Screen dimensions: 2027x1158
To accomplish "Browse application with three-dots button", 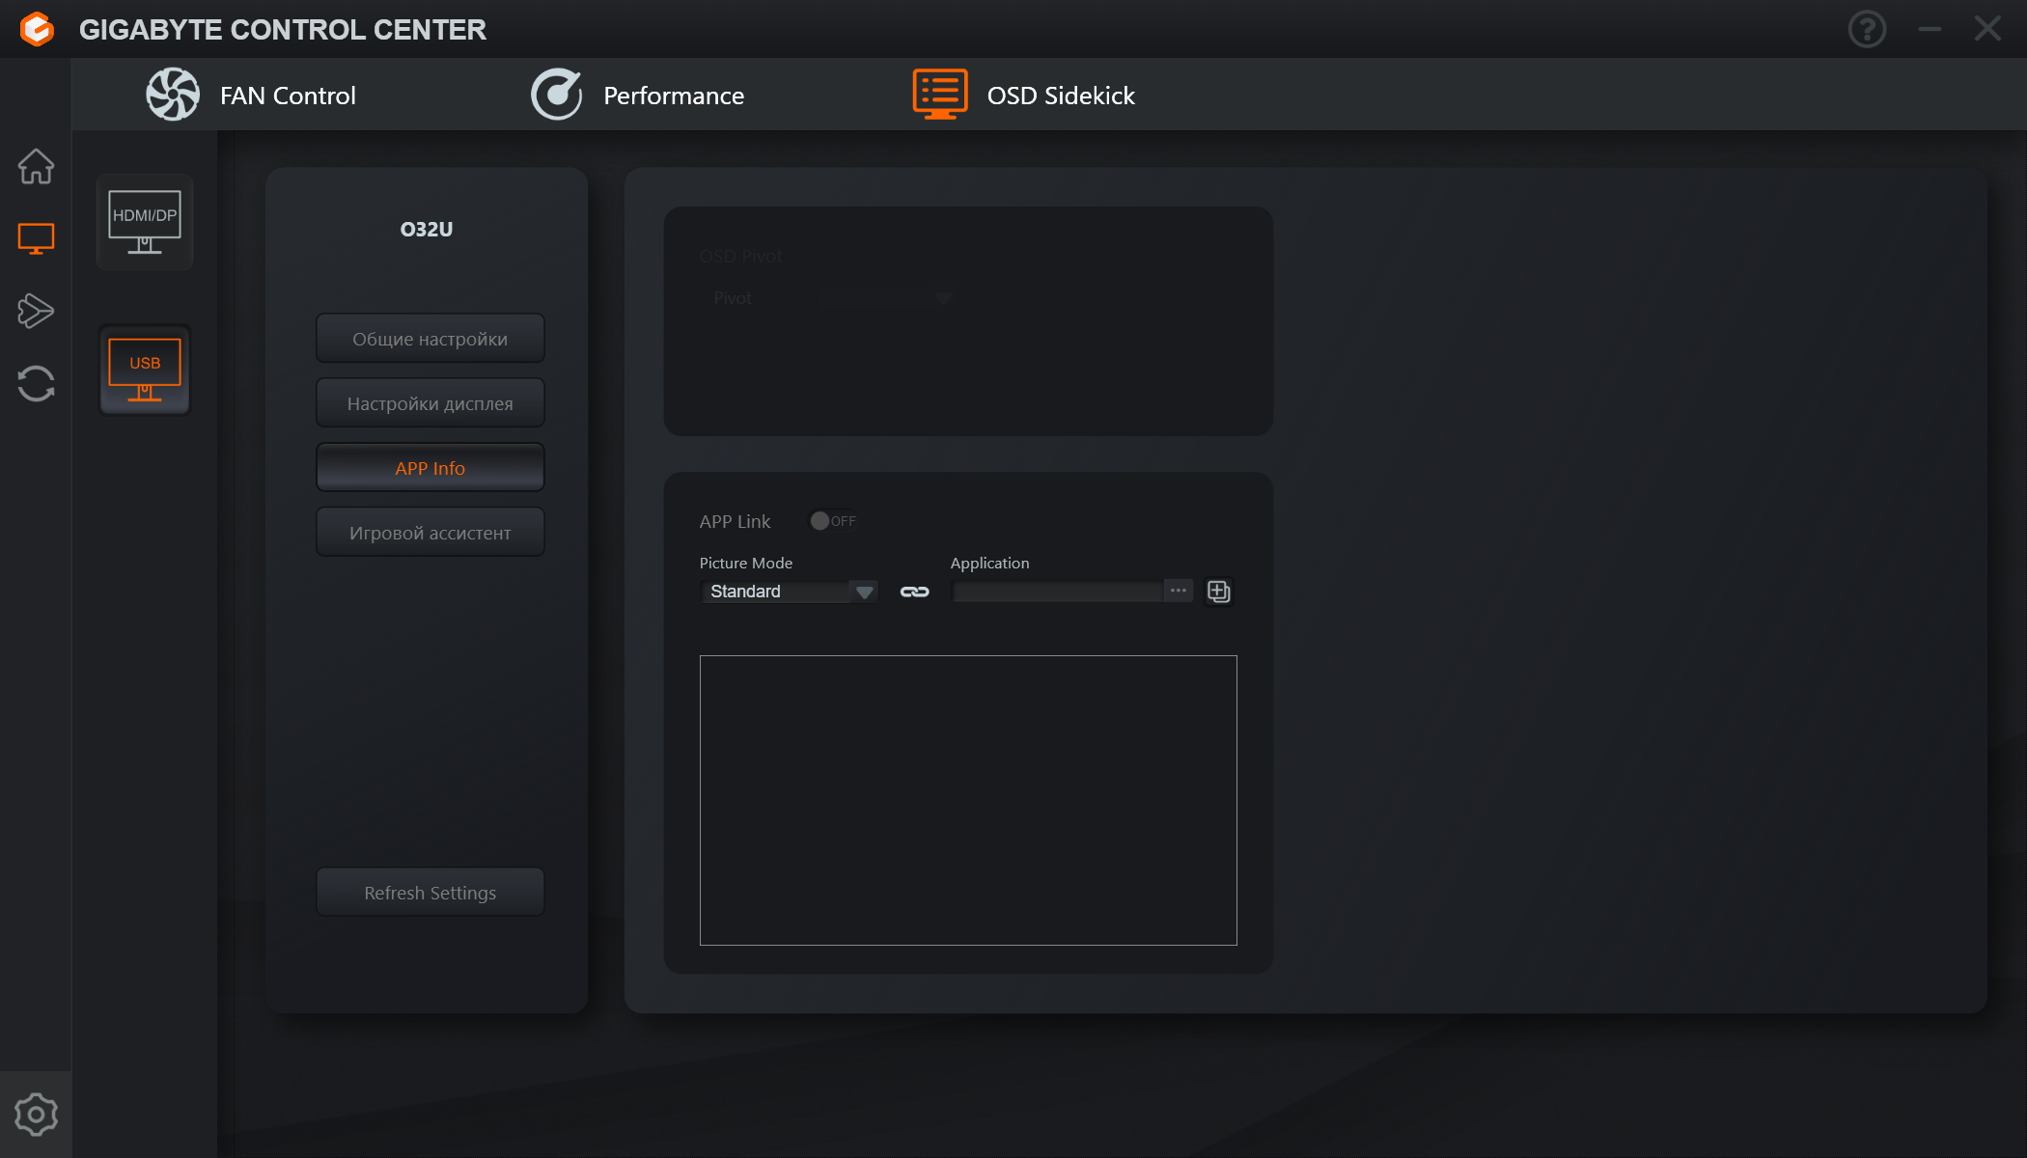I will (x=1178, y=591).
